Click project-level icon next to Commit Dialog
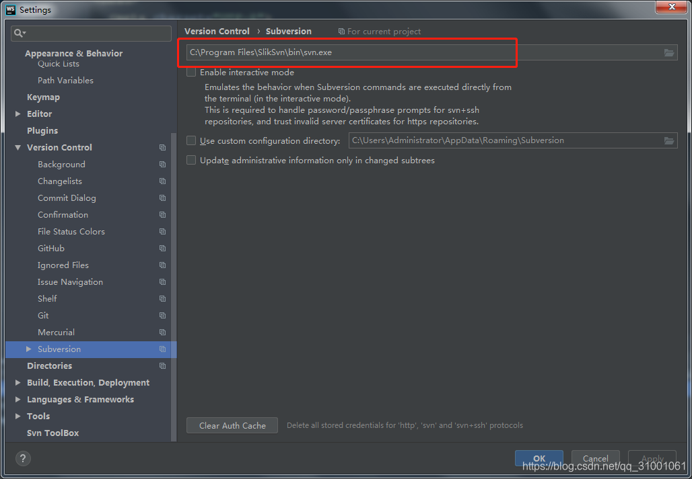 tap(162, 198)
